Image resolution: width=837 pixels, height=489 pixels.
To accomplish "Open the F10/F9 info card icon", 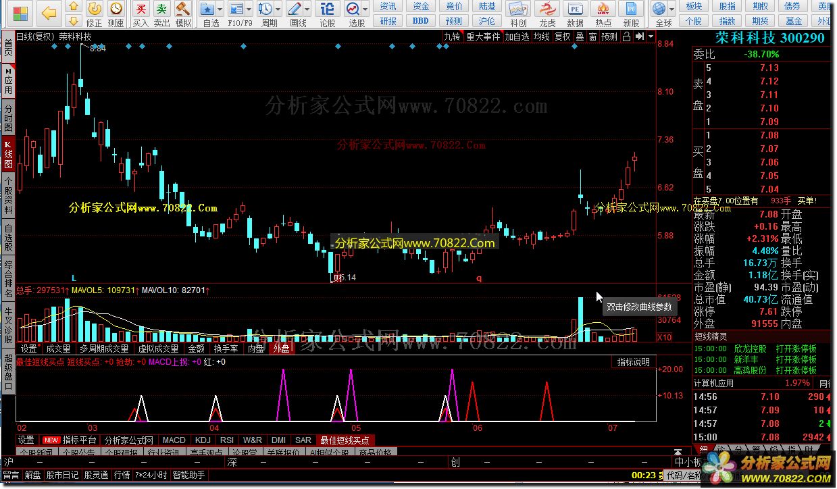I will click(x=236, y=9).
